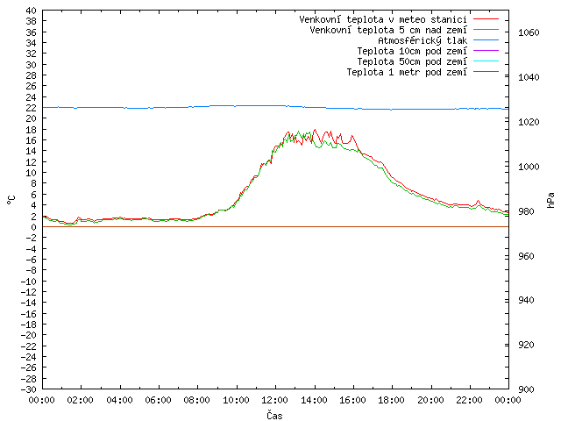Click the flat 0°C ground line at 06:00
The height and width of the screenshot is (421, 561).
[159, 226]
